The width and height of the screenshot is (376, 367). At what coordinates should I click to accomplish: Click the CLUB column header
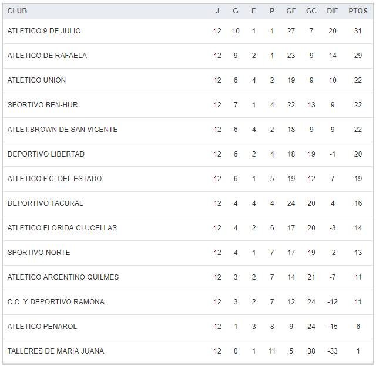click(x=17, y=11)
